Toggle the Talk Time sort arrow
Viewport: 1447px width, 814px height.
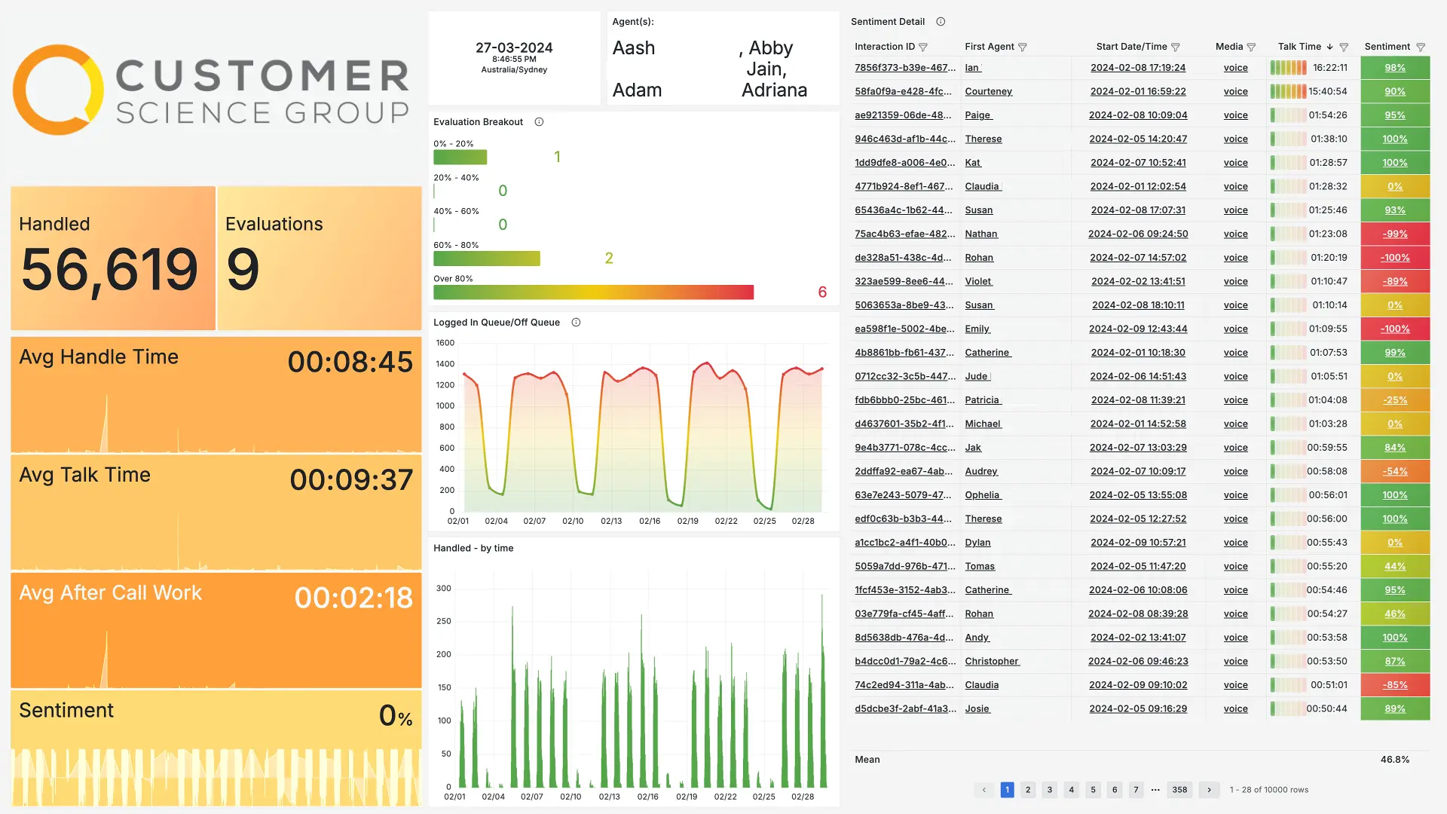pos(1330,47)
